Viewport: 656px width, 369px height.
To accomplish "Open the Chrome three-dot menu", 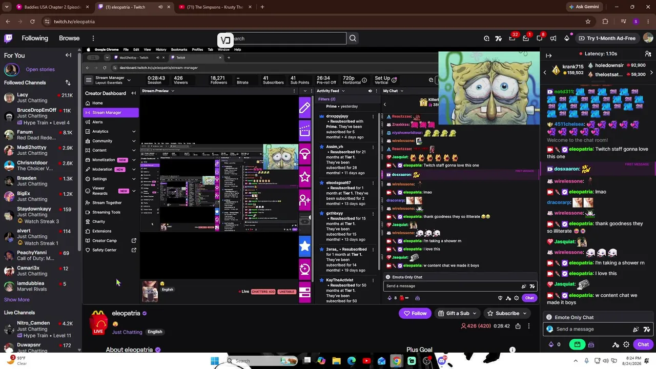I will coord(648,22).
